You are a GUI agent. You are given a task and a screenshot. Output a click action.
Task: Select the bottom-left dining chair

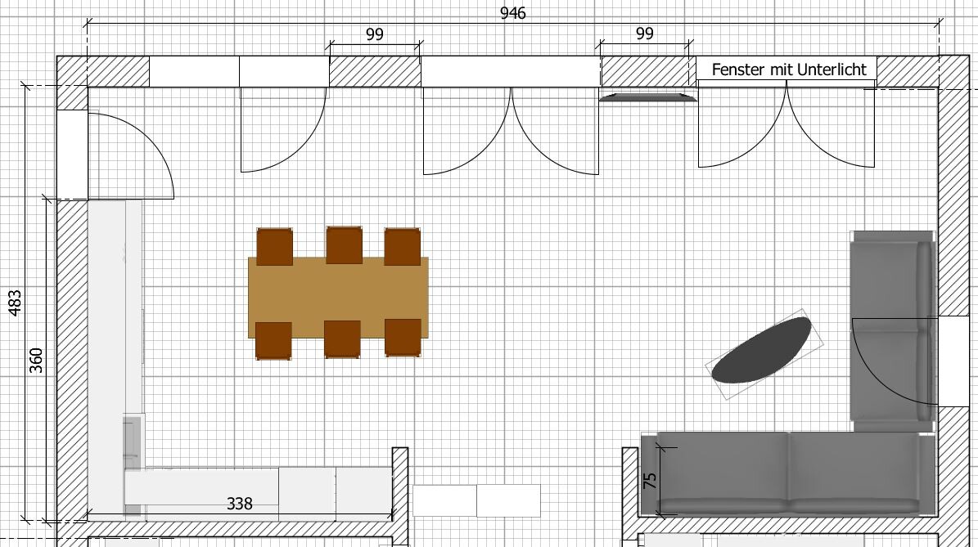[x=273, y=341]
